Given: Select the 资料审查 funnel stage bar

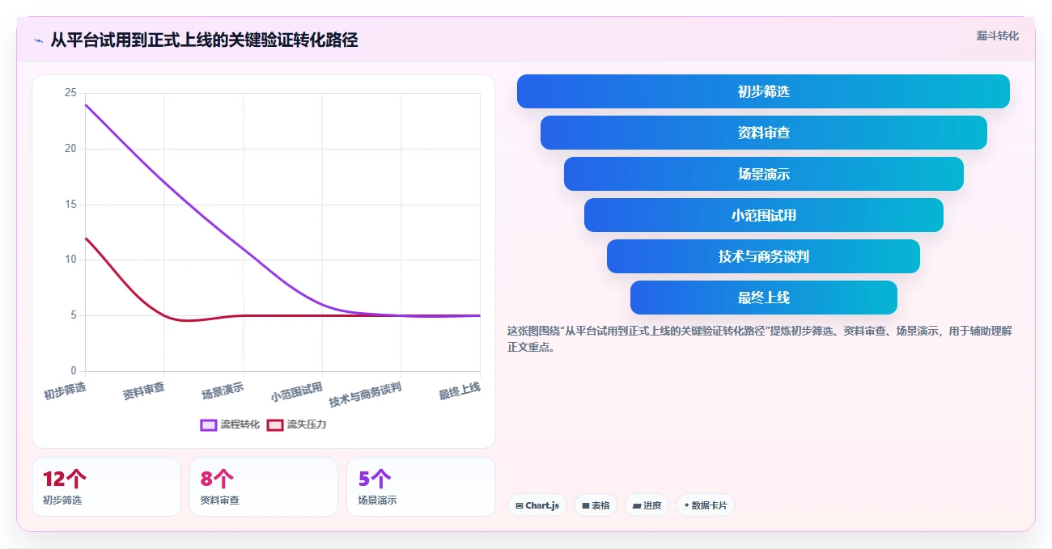Looking at the screenshot, I should (x=763, y=133).
